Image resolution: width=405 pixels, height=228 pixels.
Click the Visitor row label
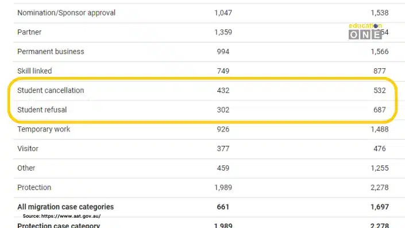point(28,149)
